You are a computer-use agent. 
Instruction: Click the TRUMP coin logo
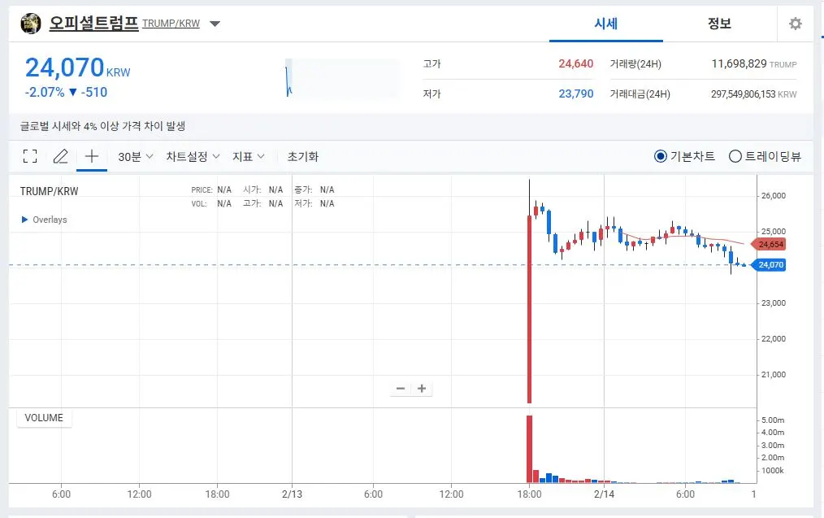pos(30,23)
